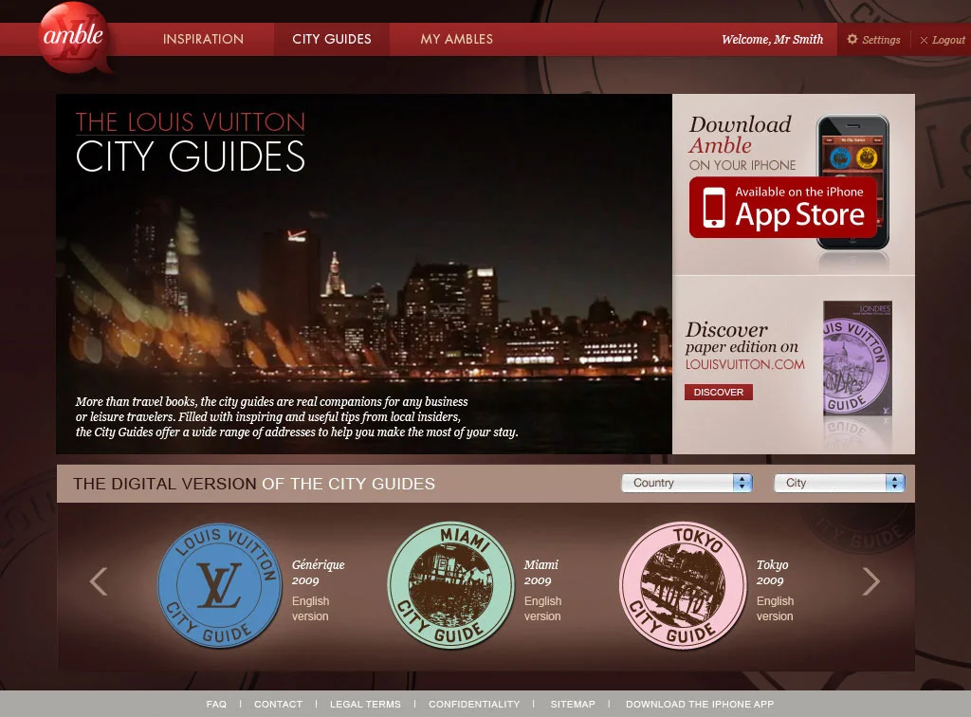Viewport: 971px width, 717px height.
Task: Click Available on the iPhone App Store button
Action: 782,208
